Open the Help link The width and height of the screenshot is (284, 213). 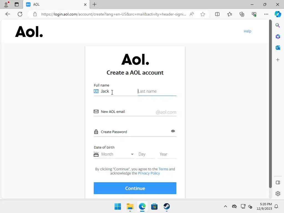click(247, 31)
